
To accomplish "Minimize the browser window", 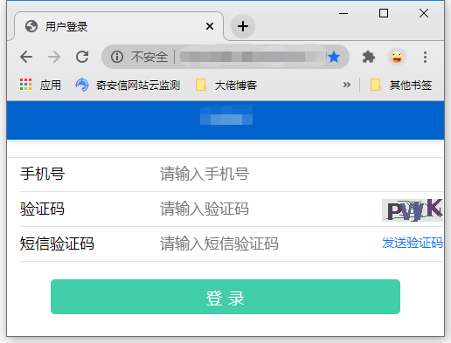I will [x=343, y=13].
